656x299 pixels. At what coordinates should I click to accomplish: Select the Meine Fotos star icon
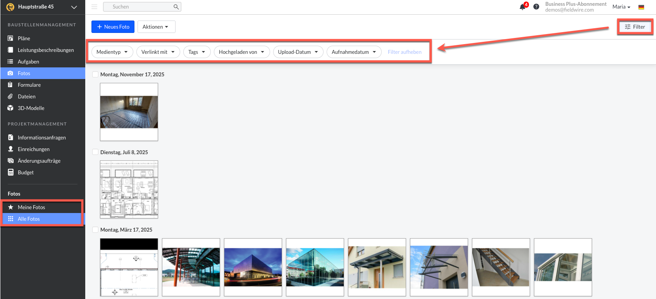[10, 207]
